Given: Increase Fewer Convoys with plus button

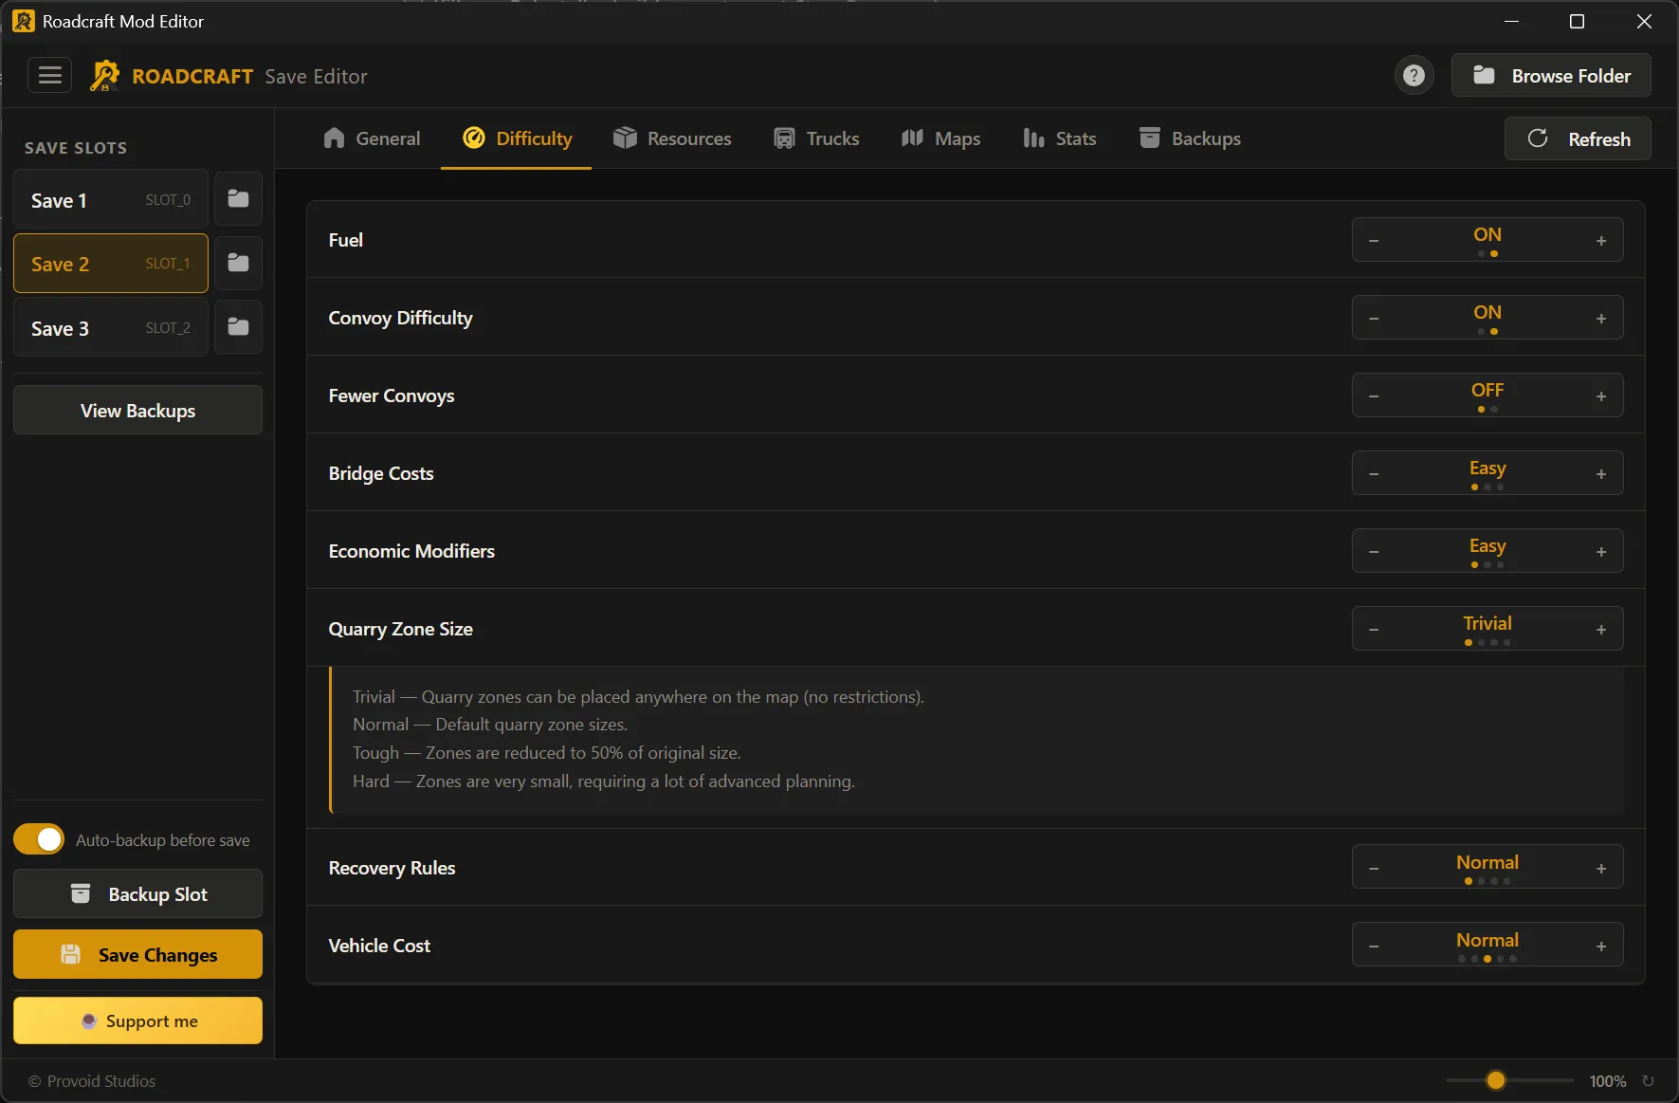Looking at the screenshot, I should (x=1601, y=396).
